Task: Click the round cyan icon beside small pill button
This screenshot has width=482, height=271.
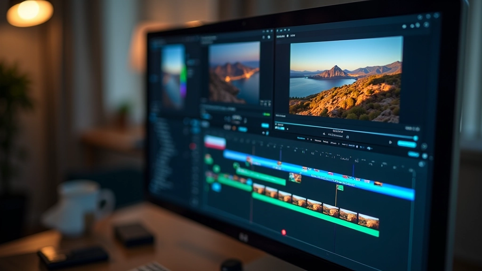Action: click(x=425, y=156)
